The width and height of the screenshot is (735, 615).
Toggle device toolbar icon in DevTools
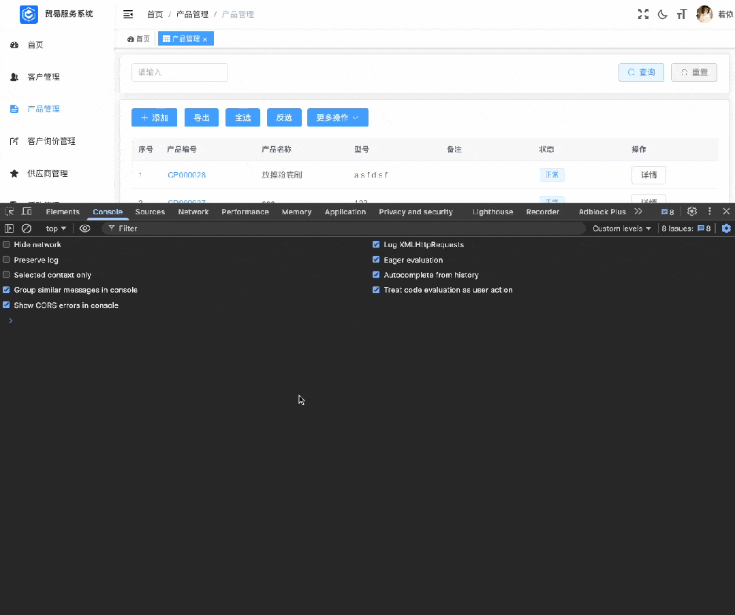pyautogui.click(x=27, y=212)
